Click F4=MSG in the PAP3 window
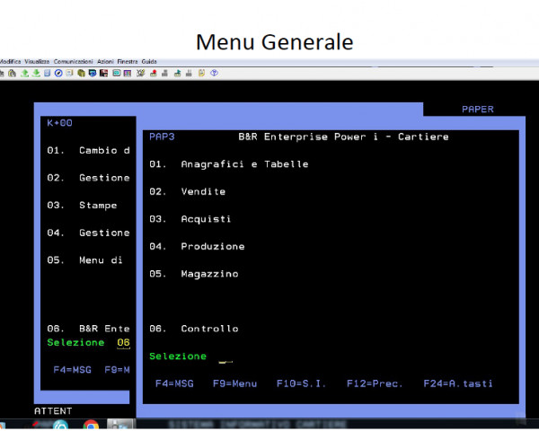Viewport: 539px width, 431px height. pos(174,383)
